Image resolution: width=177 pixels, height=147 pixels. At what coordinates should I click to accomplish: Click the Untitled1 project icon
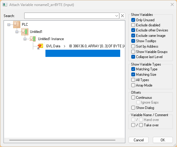[x=25, y=32]
